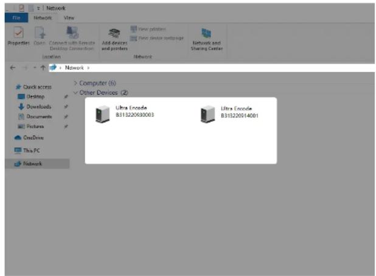The width and height of the screenshot is (376, 276).
Task: Select This PC in navigation pane
Action: pos(27,150)
